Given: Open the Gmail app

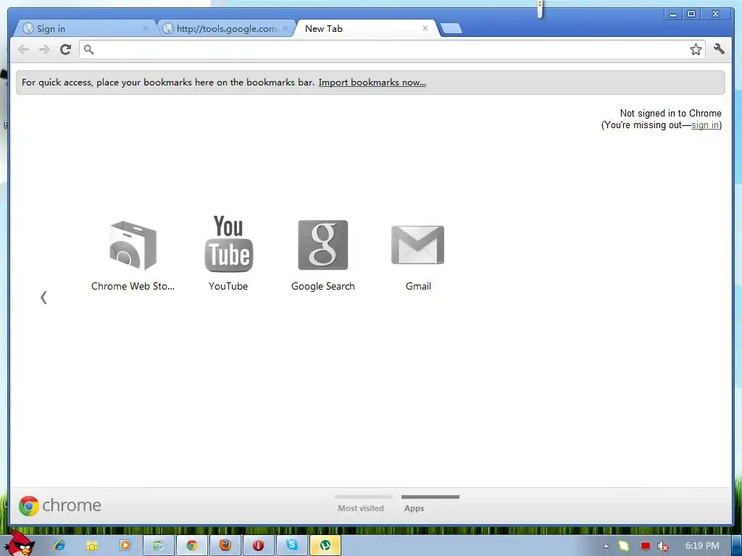Looking at the screenshot, I should click(x=418, y=258).
